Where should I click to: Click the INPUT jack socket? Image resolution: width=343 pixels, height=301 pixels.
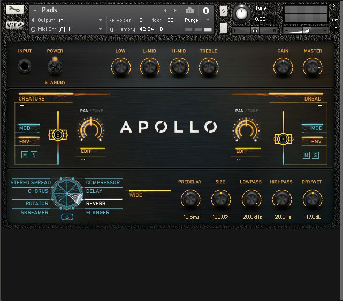coord(25,66)
